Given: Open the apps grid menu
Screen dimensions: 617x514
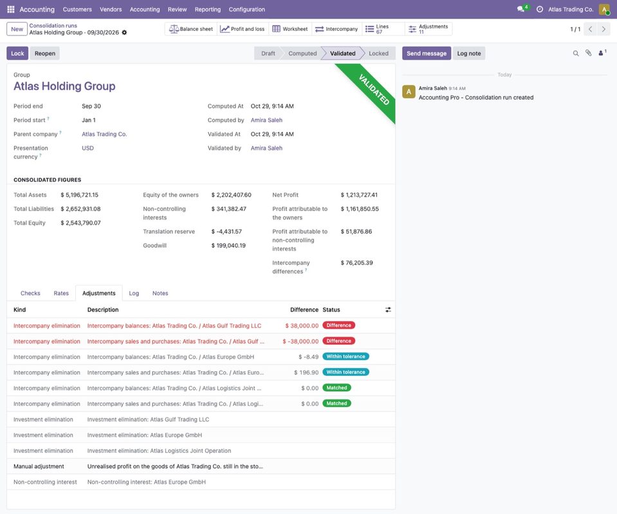Looking at the screenshot, I should click(11, 9).
